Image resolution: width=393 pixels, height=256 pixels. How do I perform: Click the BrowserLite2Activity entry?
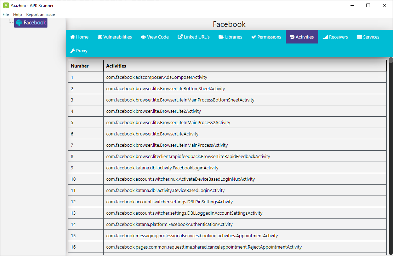[x=227, y=111]
